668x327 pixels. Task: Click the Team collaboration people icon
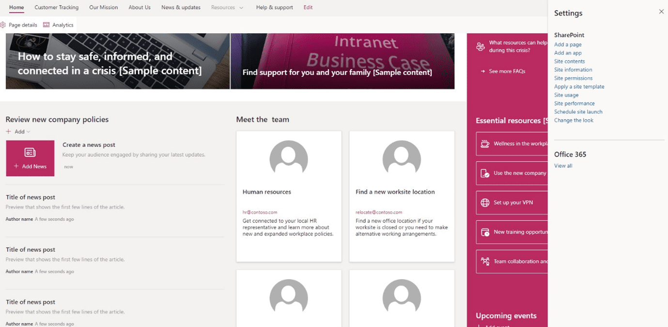pyautogui.click(x=485, y=262)
